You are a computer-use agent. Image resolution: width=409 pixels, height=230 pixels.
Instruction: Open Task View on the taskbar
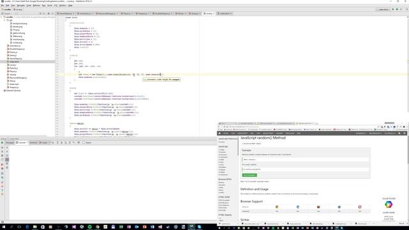pyautogui.click(x=19, y=227)
